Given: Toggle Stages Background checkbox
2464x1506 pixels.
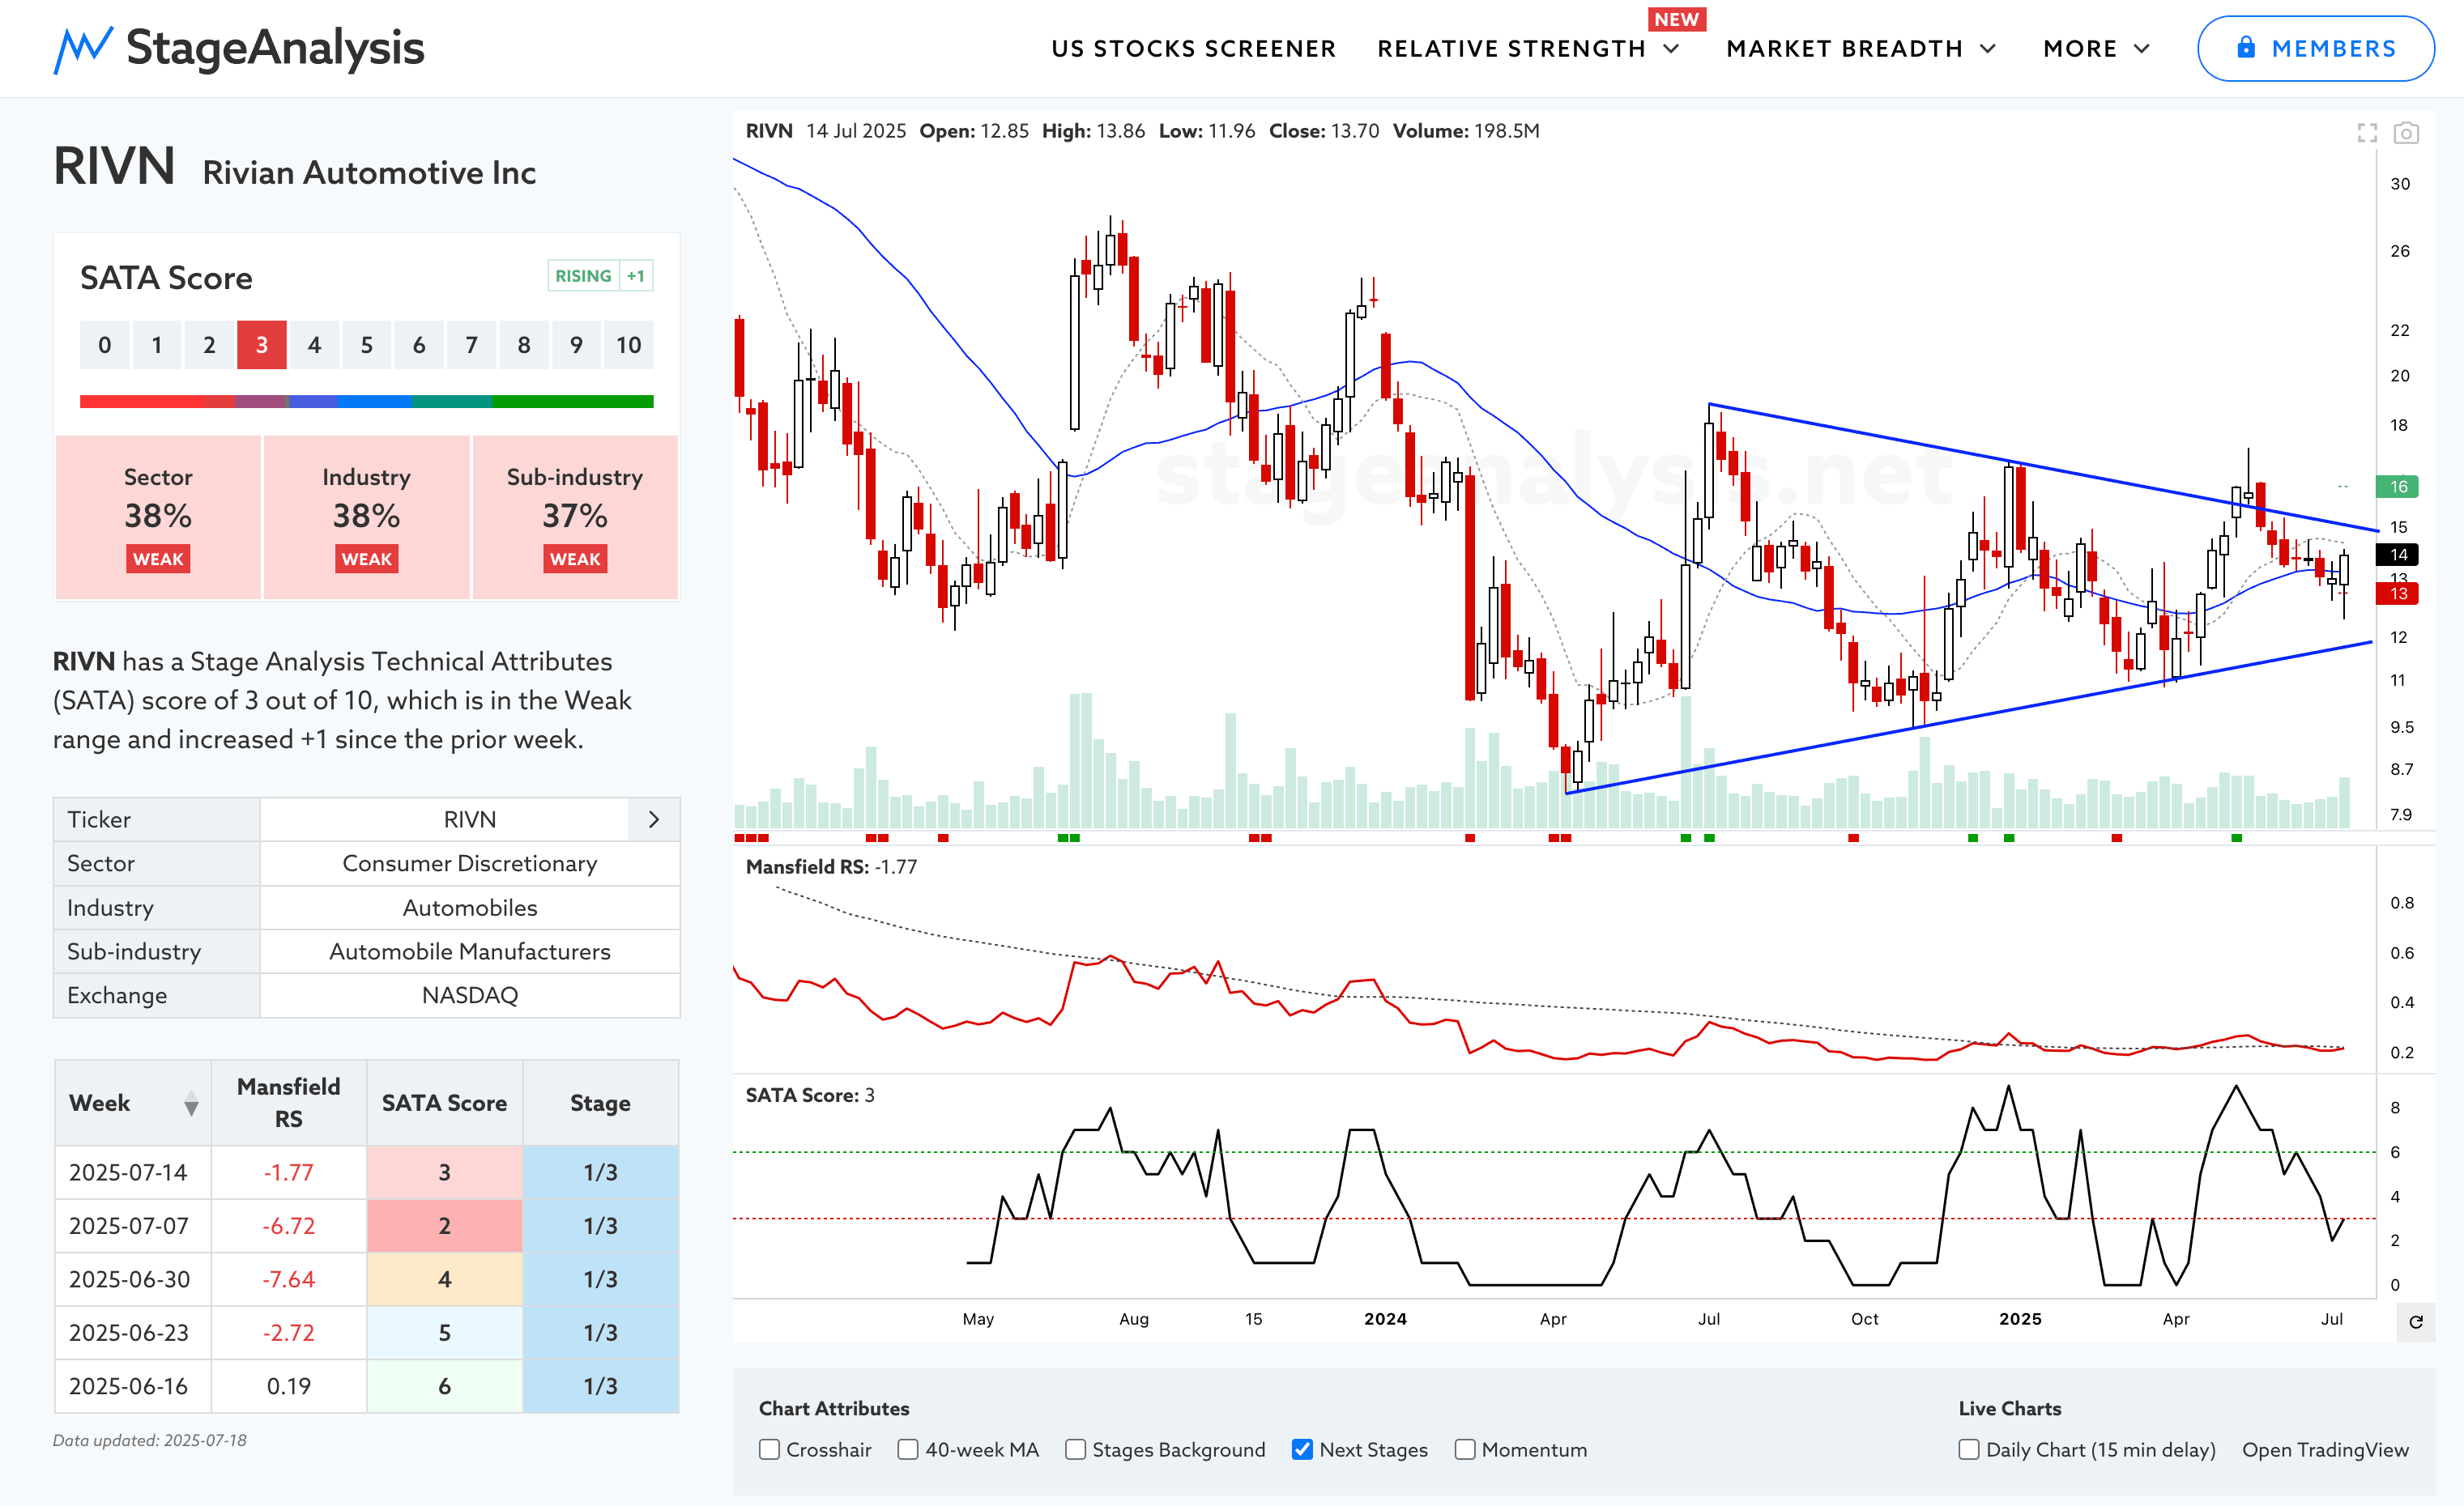Looking at the screenshot, I should [x=1075, y=1449].
